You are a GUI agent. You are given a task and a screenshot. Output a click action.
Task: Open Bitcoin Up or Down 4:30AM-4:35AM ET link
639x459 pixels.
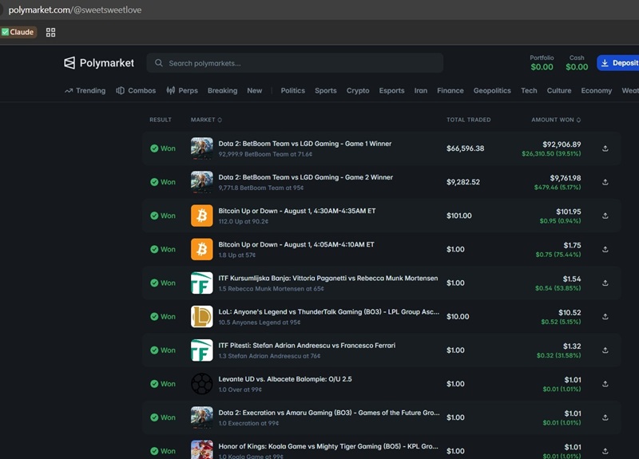click(297, 211)
